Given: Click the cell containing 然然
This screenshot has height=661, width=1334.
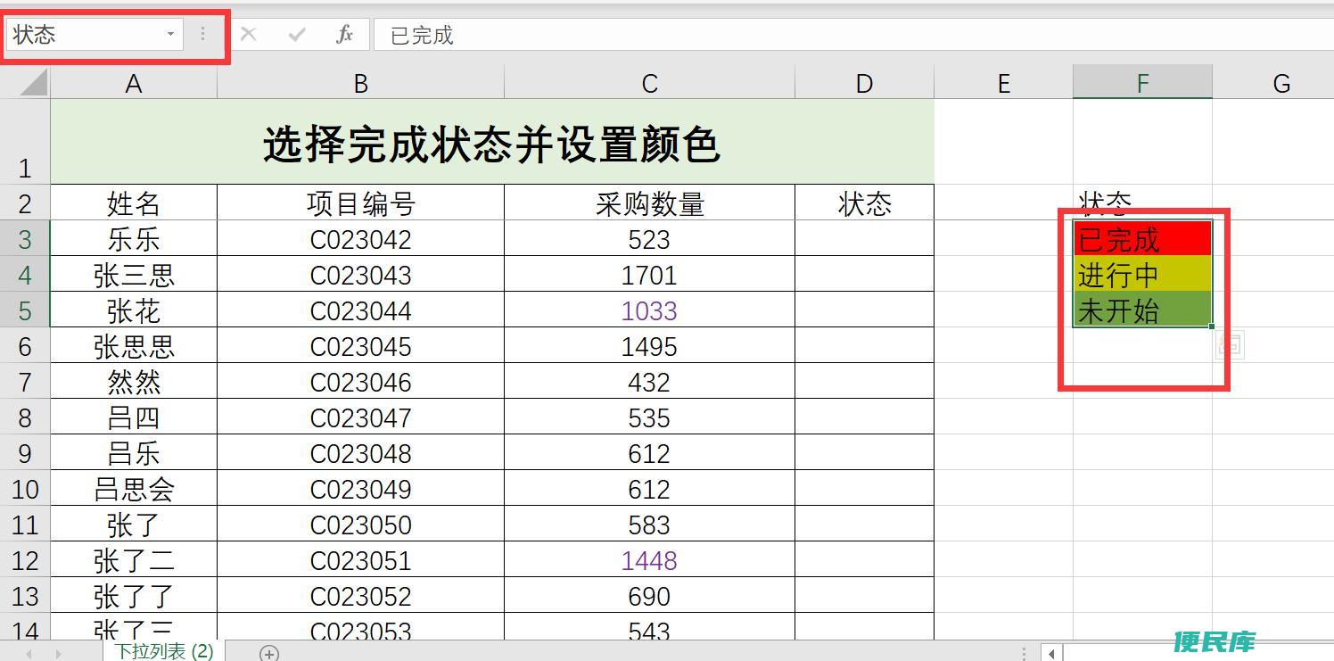Looking at the screenshot, I should point(134,381).
